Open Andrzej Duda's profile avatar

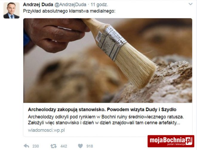(x=11, y=10)
